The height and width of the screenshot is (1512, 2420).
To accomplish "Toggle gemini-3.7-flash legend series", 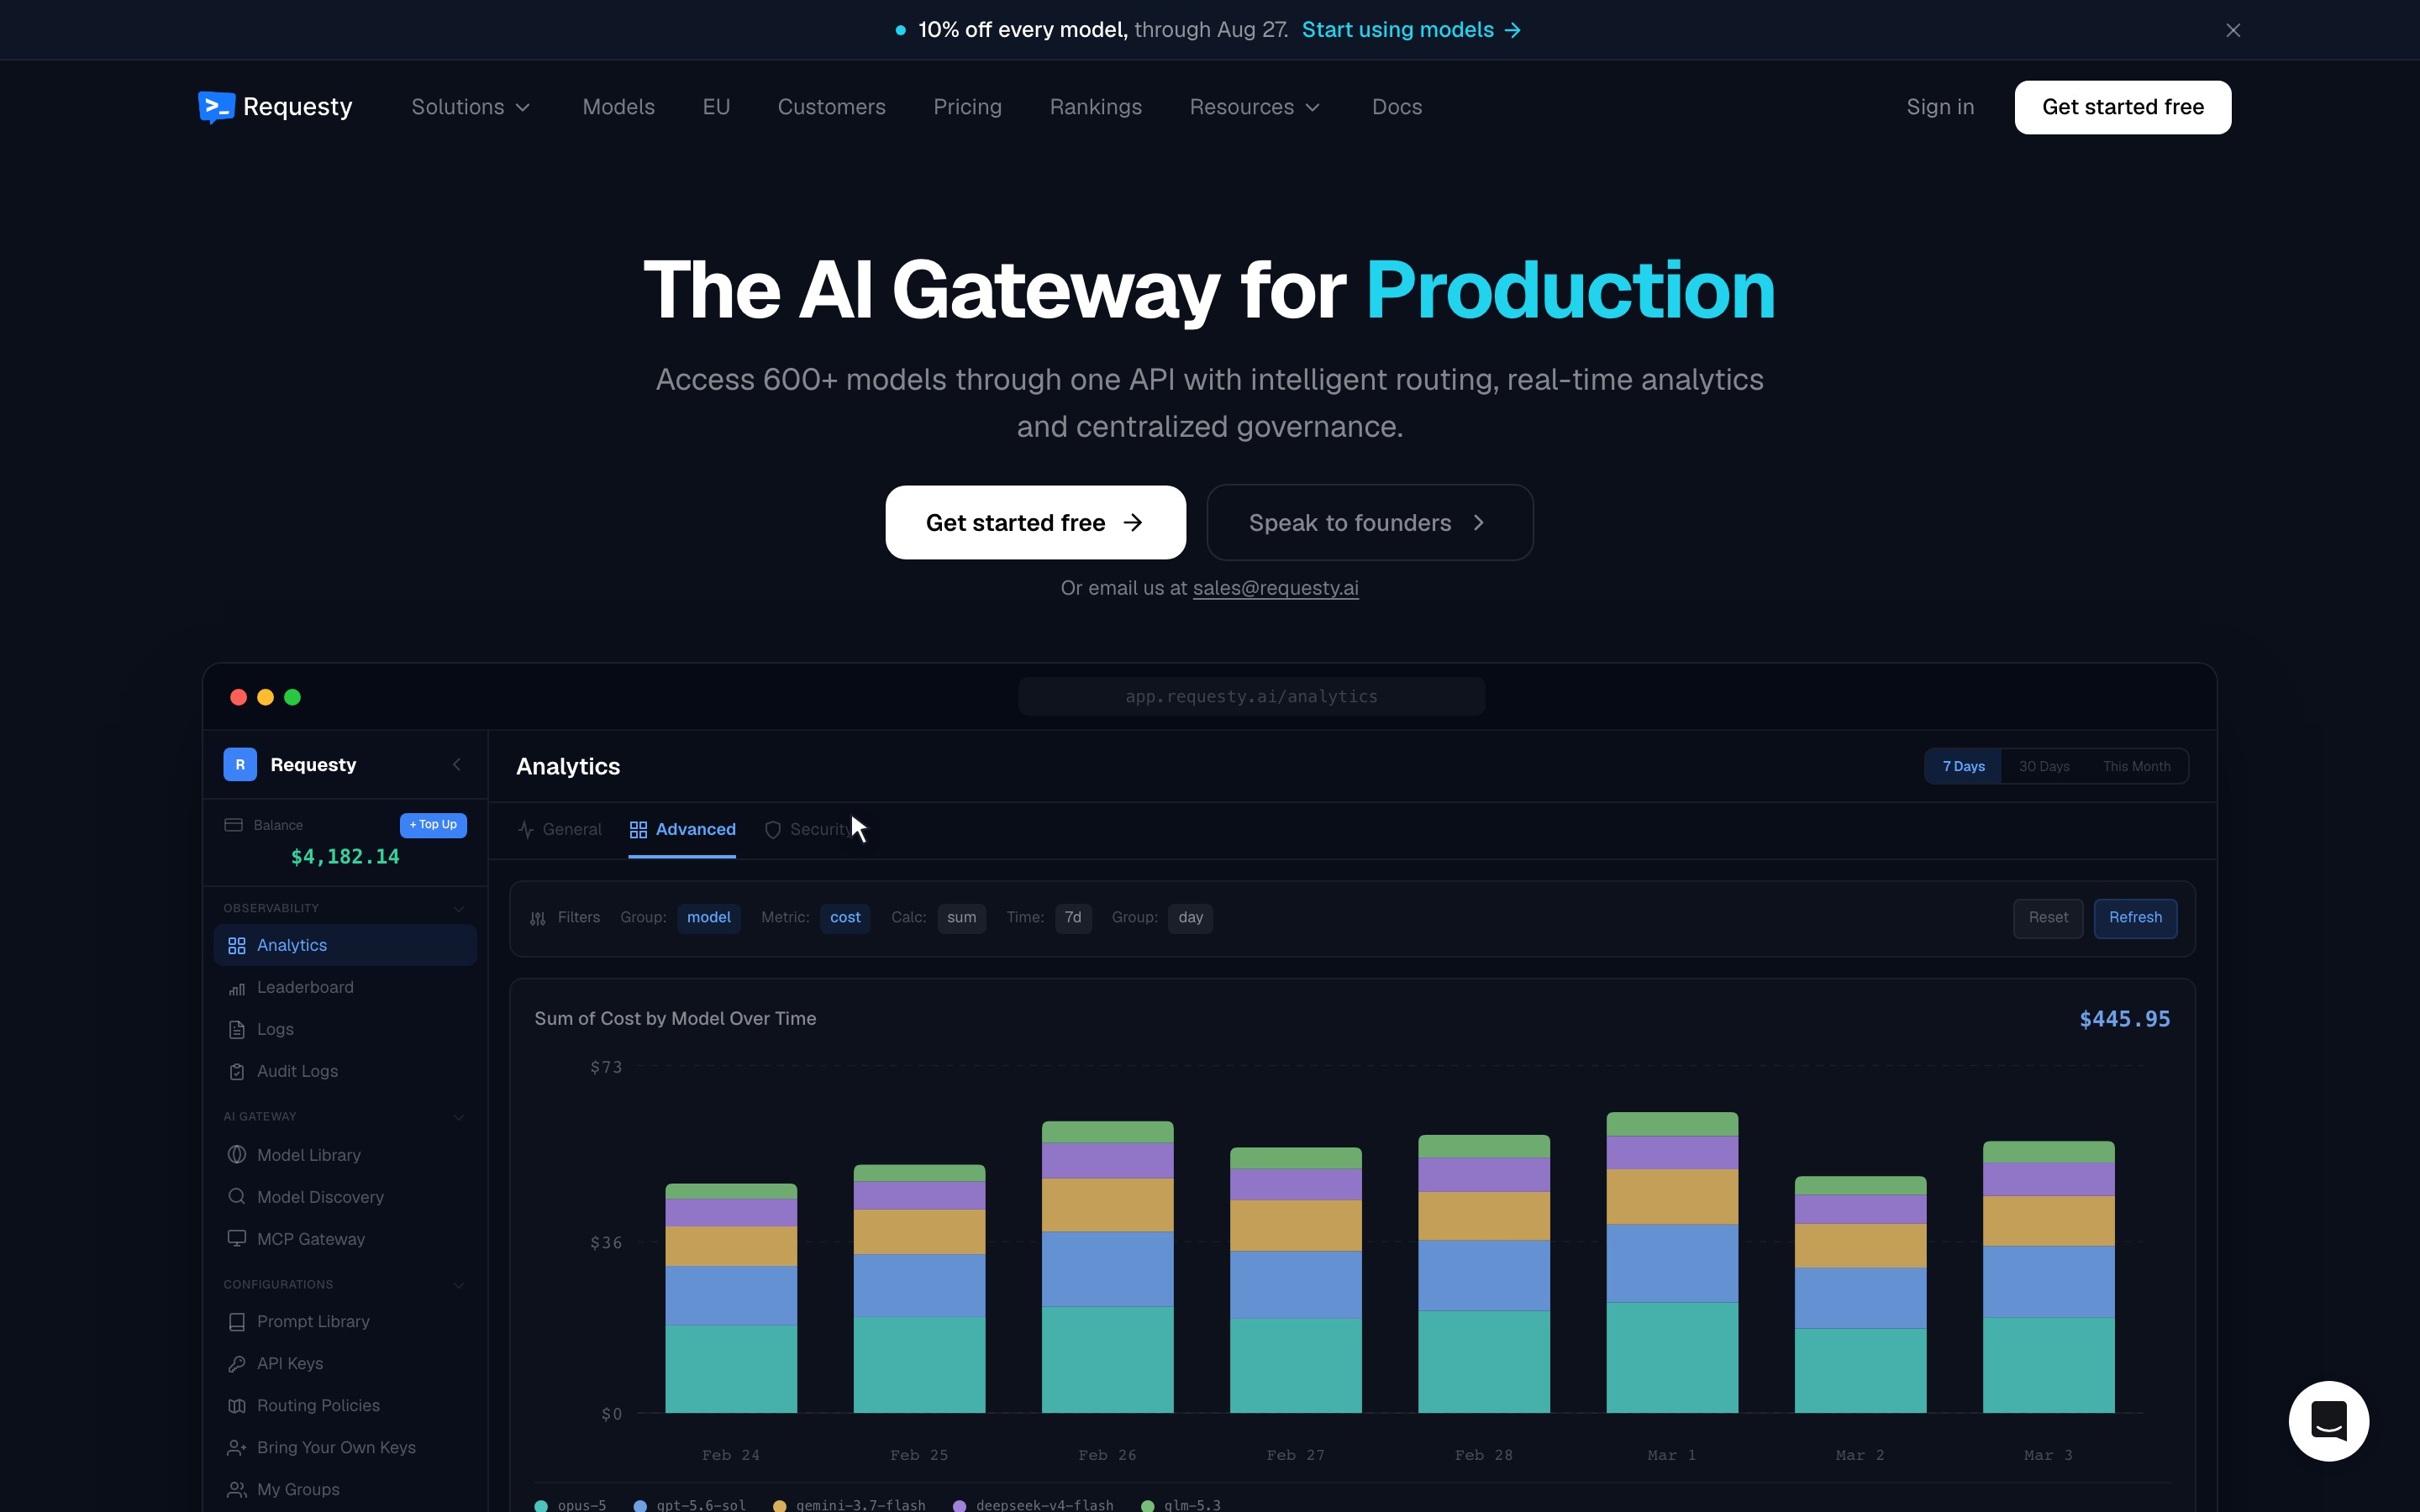I will [850, 1505].
